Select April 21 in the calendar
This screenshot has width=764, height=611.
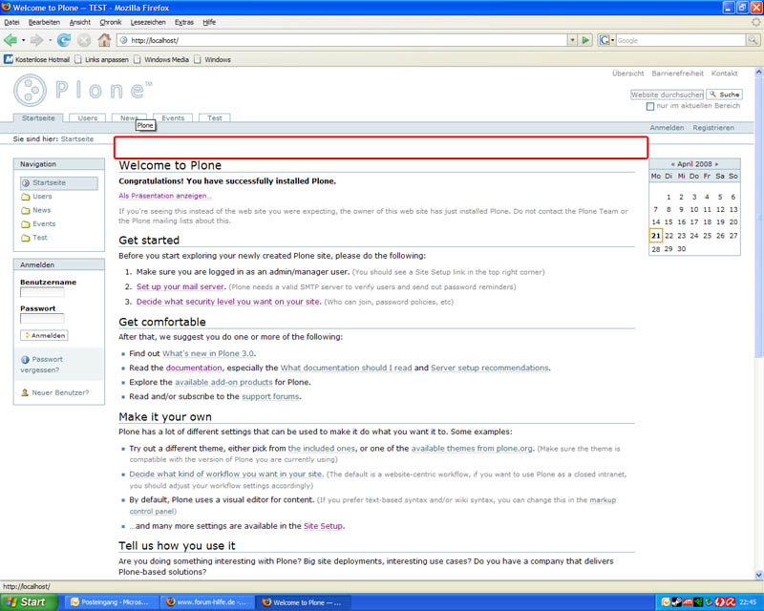[655, 236]
